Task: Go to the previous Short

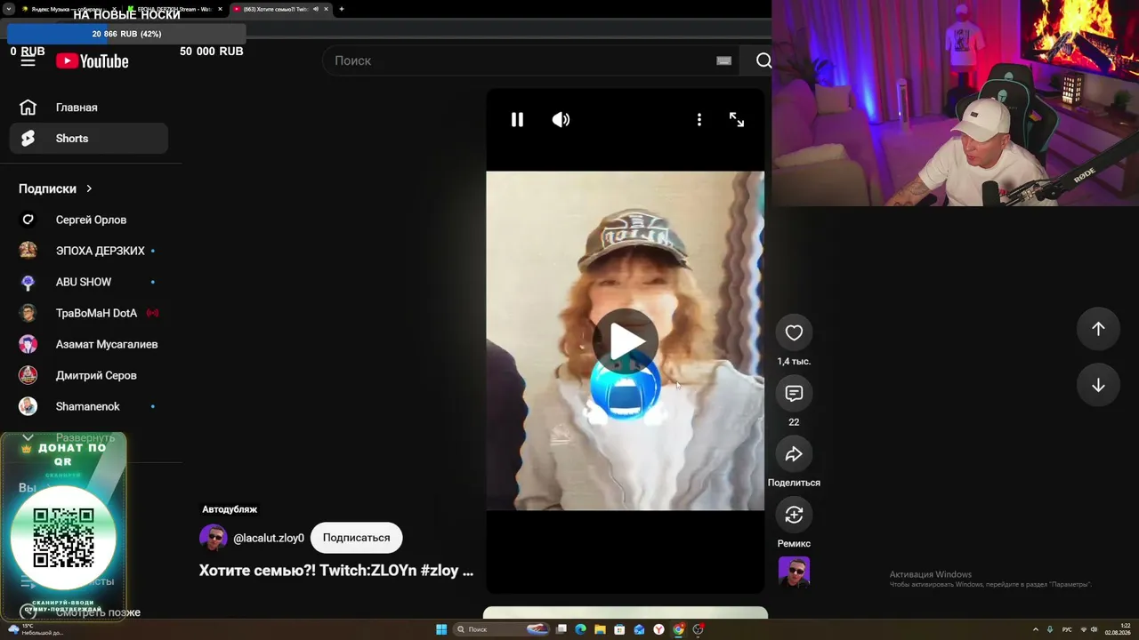Action: click(x=1098, y=329)
